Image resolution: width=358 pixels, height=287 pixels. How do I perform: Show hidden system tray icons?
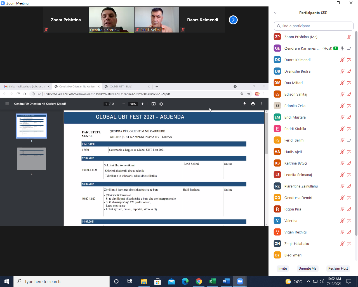[308, 281]
